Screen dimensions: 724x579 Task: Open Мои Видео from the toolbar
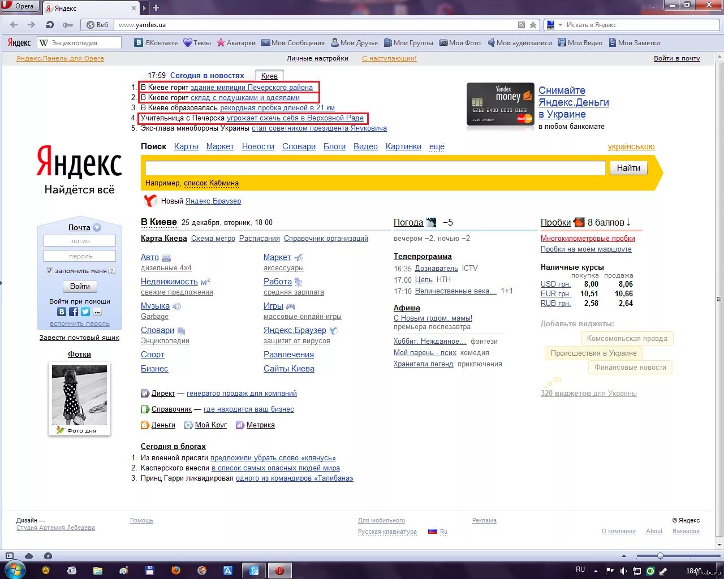click(580, 42)
